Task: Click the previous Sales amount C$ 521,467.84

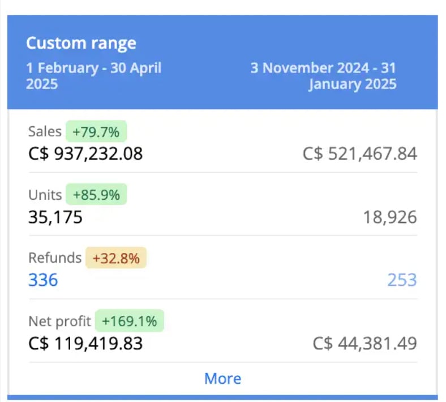Action: 360,153
